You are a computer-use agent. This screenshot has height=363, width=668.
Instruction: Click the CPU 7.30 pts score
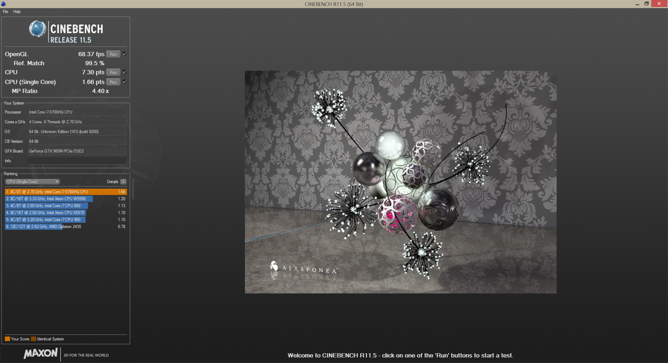[x=93, y=72]
